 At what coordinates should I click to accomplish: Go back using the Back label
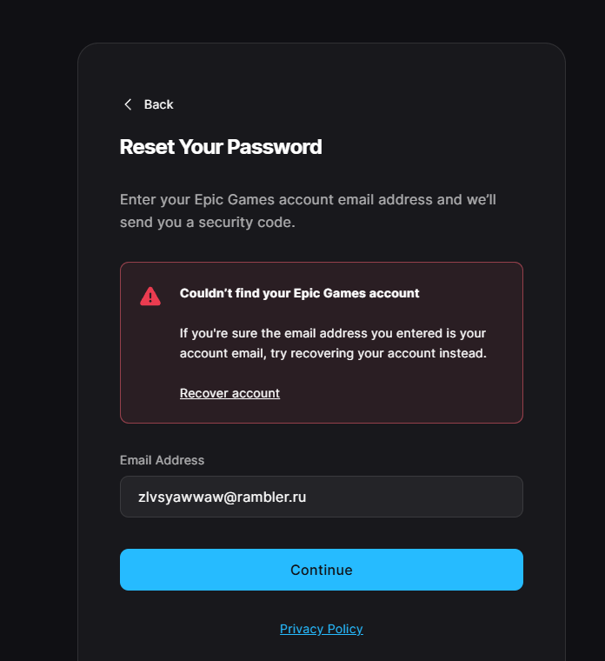[158, 104]
